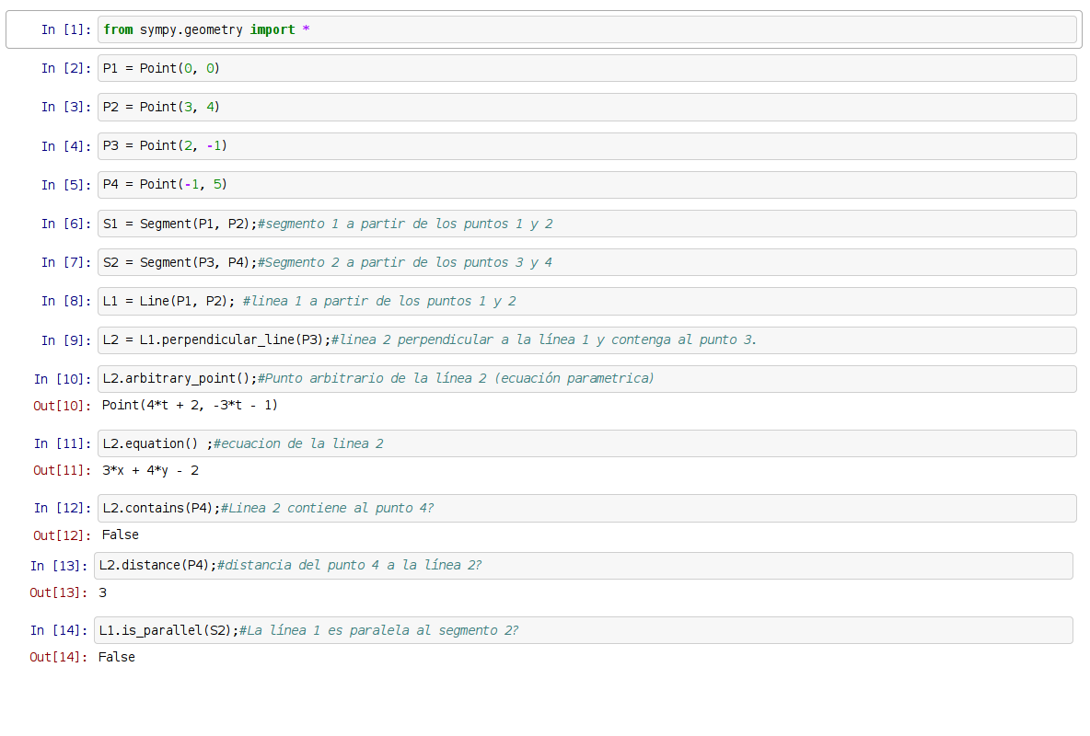Click the L1.perpendicular_line(P3) code cell
This screenshot has height=736, width=1090.
pos(587,340)
